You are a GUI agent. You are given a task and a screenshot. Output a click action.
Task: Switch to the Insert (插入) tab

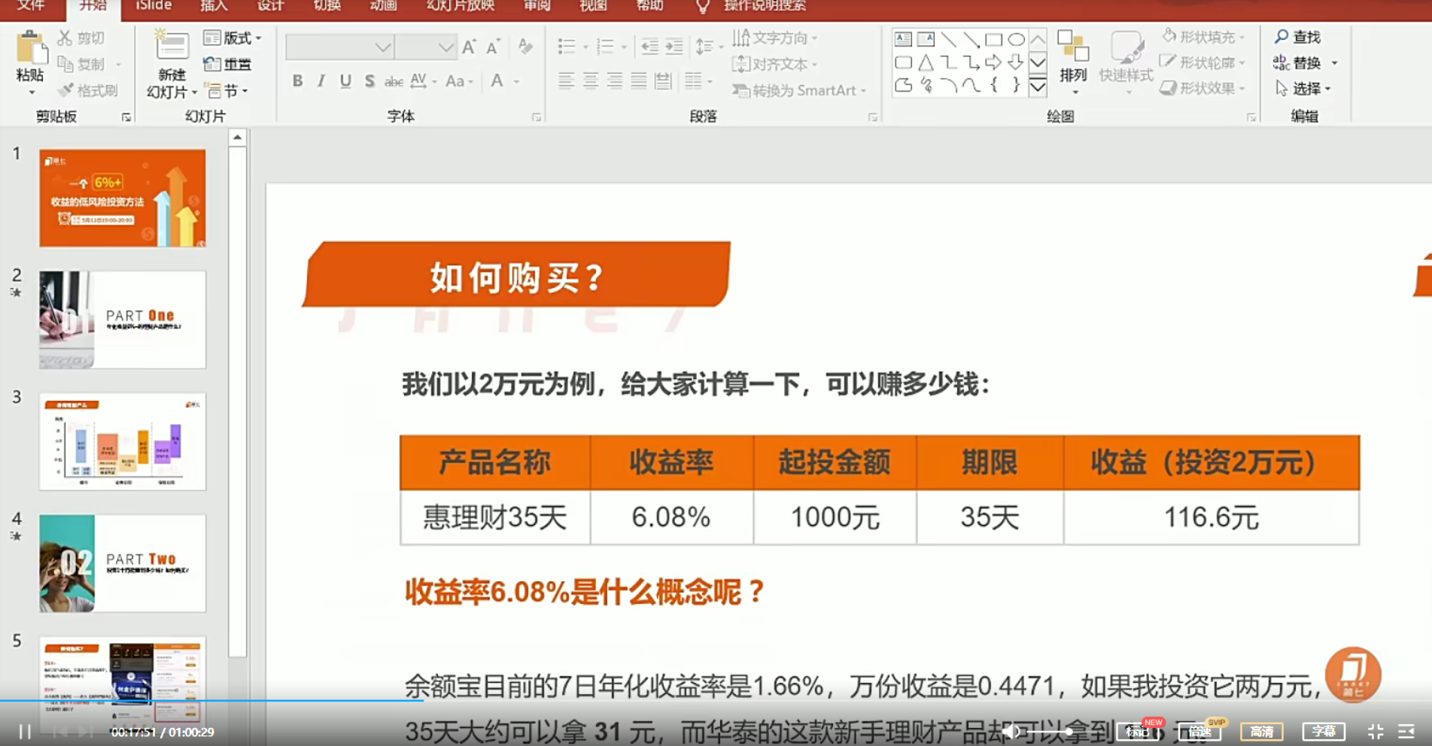pyautogui.click(x=214, y=6)
